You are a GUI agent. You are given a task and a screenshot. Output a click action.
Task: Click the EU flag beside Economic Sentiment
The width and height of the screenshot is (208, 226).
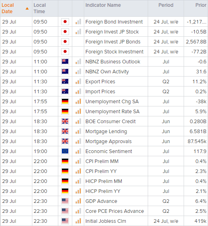pos(65,151)
